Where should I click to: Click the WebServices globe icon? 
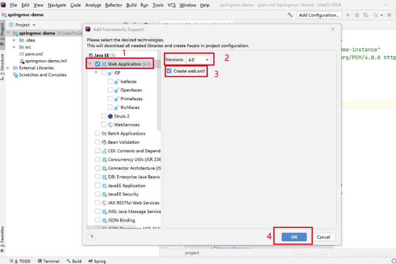[110, 125]
